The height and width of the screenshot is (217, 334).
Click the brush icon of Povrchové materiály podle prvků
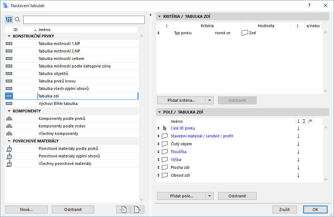click(x=9, y=148)
